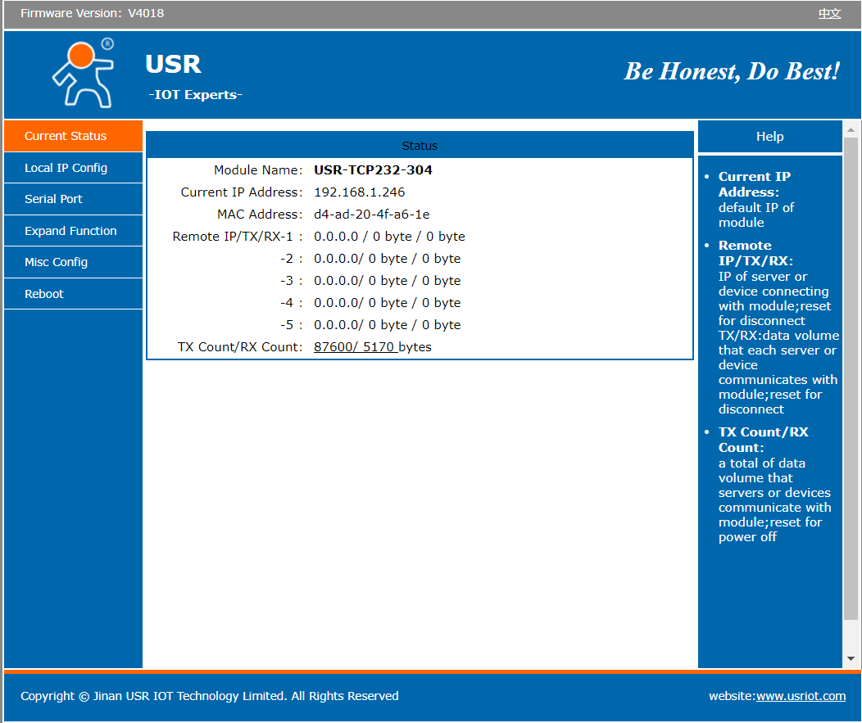Click the -5 remote connection row label
862x723 pixels.
[291, 325]
